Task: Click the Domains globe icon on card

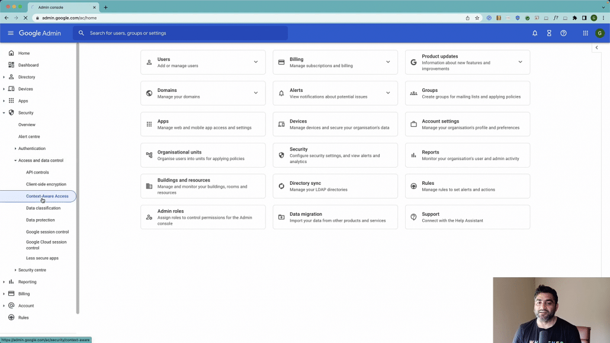Action: point(149,93)
